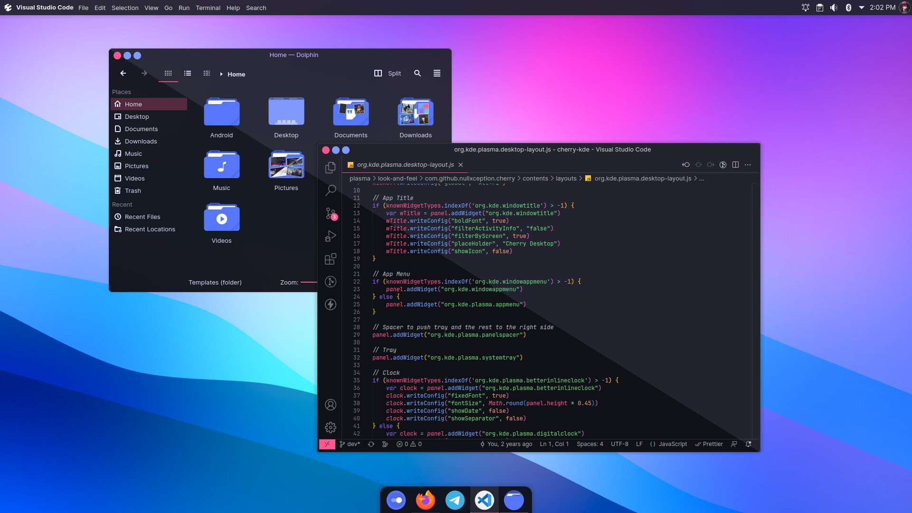This screenshot has height=513, width=912.
Task: Open the Extensions view
Action: click(331, 259)
